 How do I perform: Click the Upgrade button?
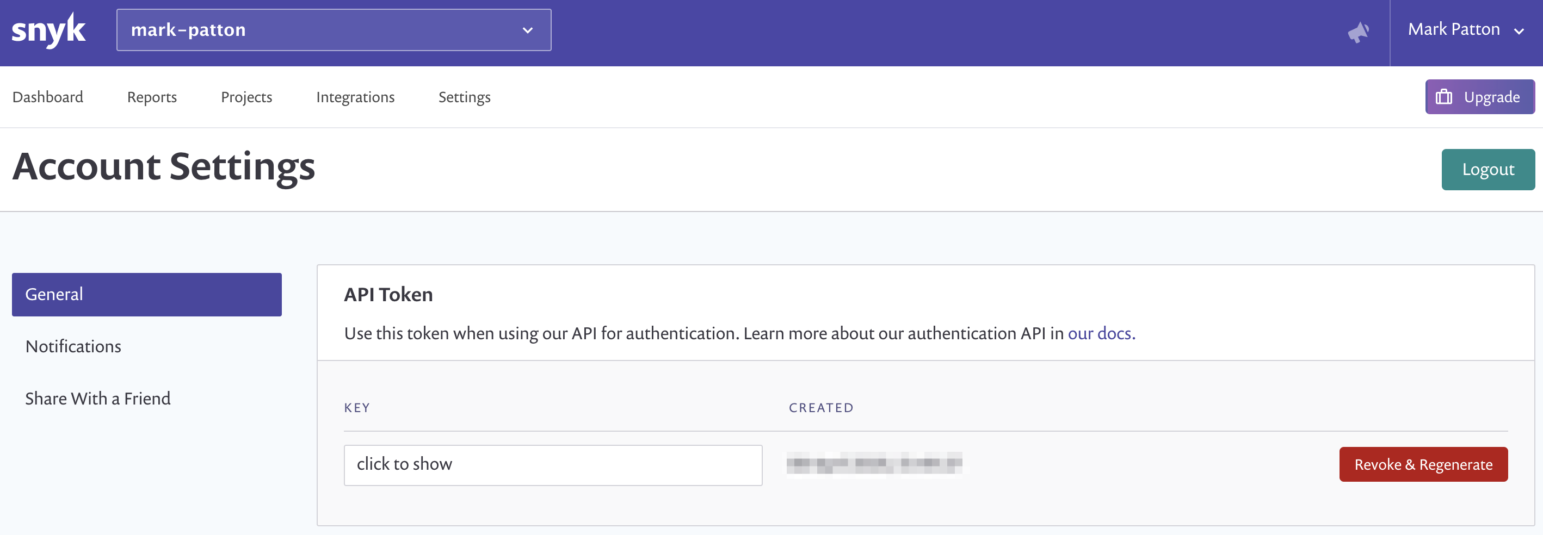pyautogui.click(x=1479, y=96)
